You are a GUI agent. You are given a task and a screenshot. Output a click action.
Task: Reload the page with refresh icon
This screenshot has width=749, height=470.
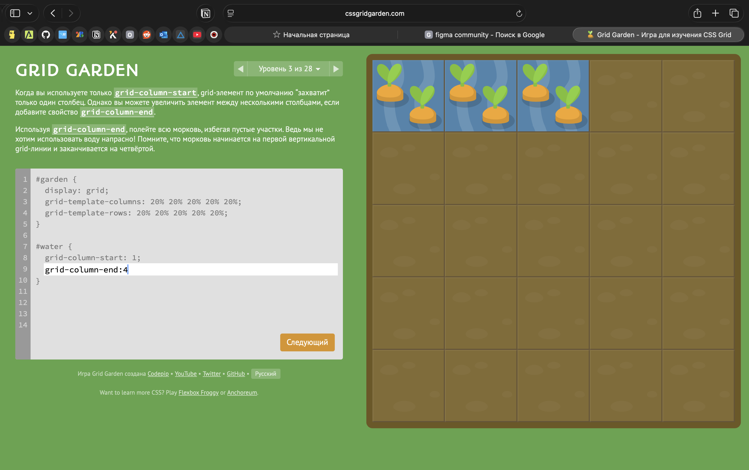(x=518, y=13)
